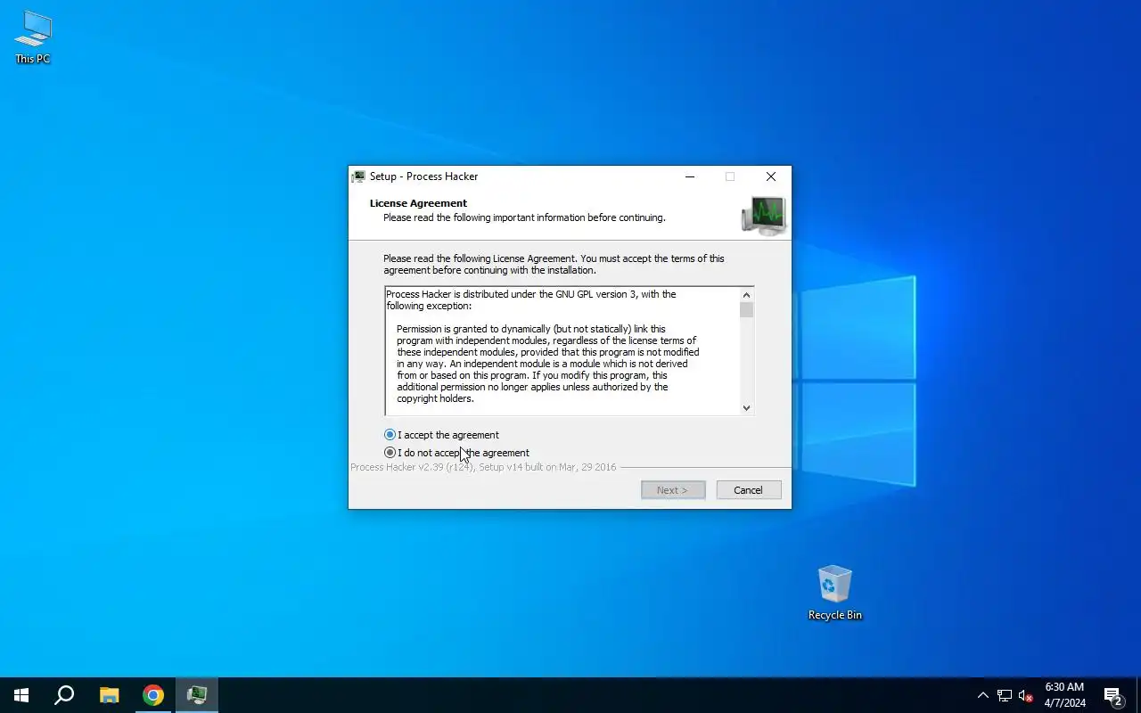Open the Windows Start menu
Screen dimensions: 1141x713
coord(21,695)
